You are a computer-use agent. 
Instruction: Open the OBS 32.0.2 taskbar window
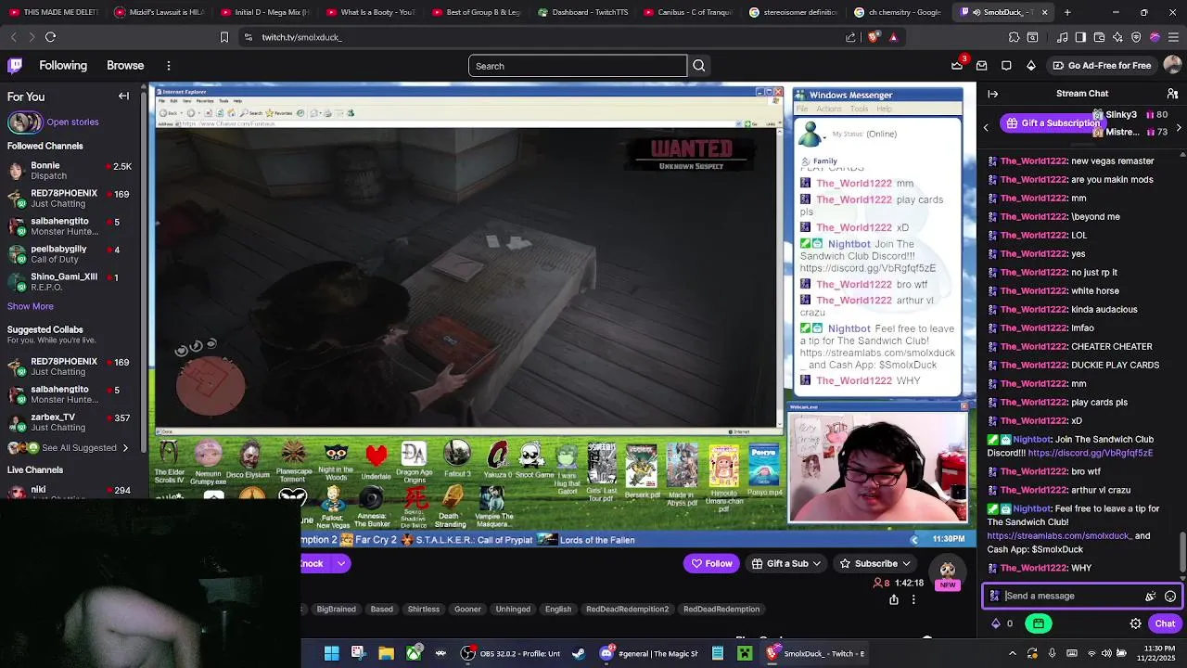(x=512, y=653)
